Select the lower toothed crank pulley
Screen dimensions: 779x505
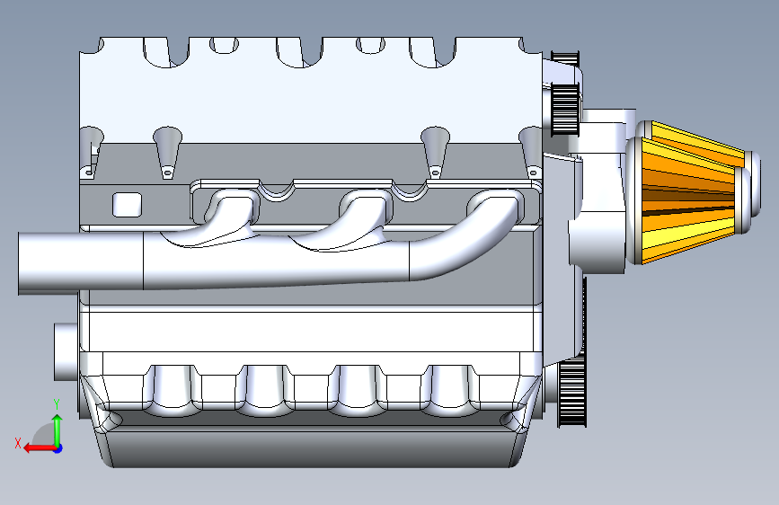tap(571, 394)
